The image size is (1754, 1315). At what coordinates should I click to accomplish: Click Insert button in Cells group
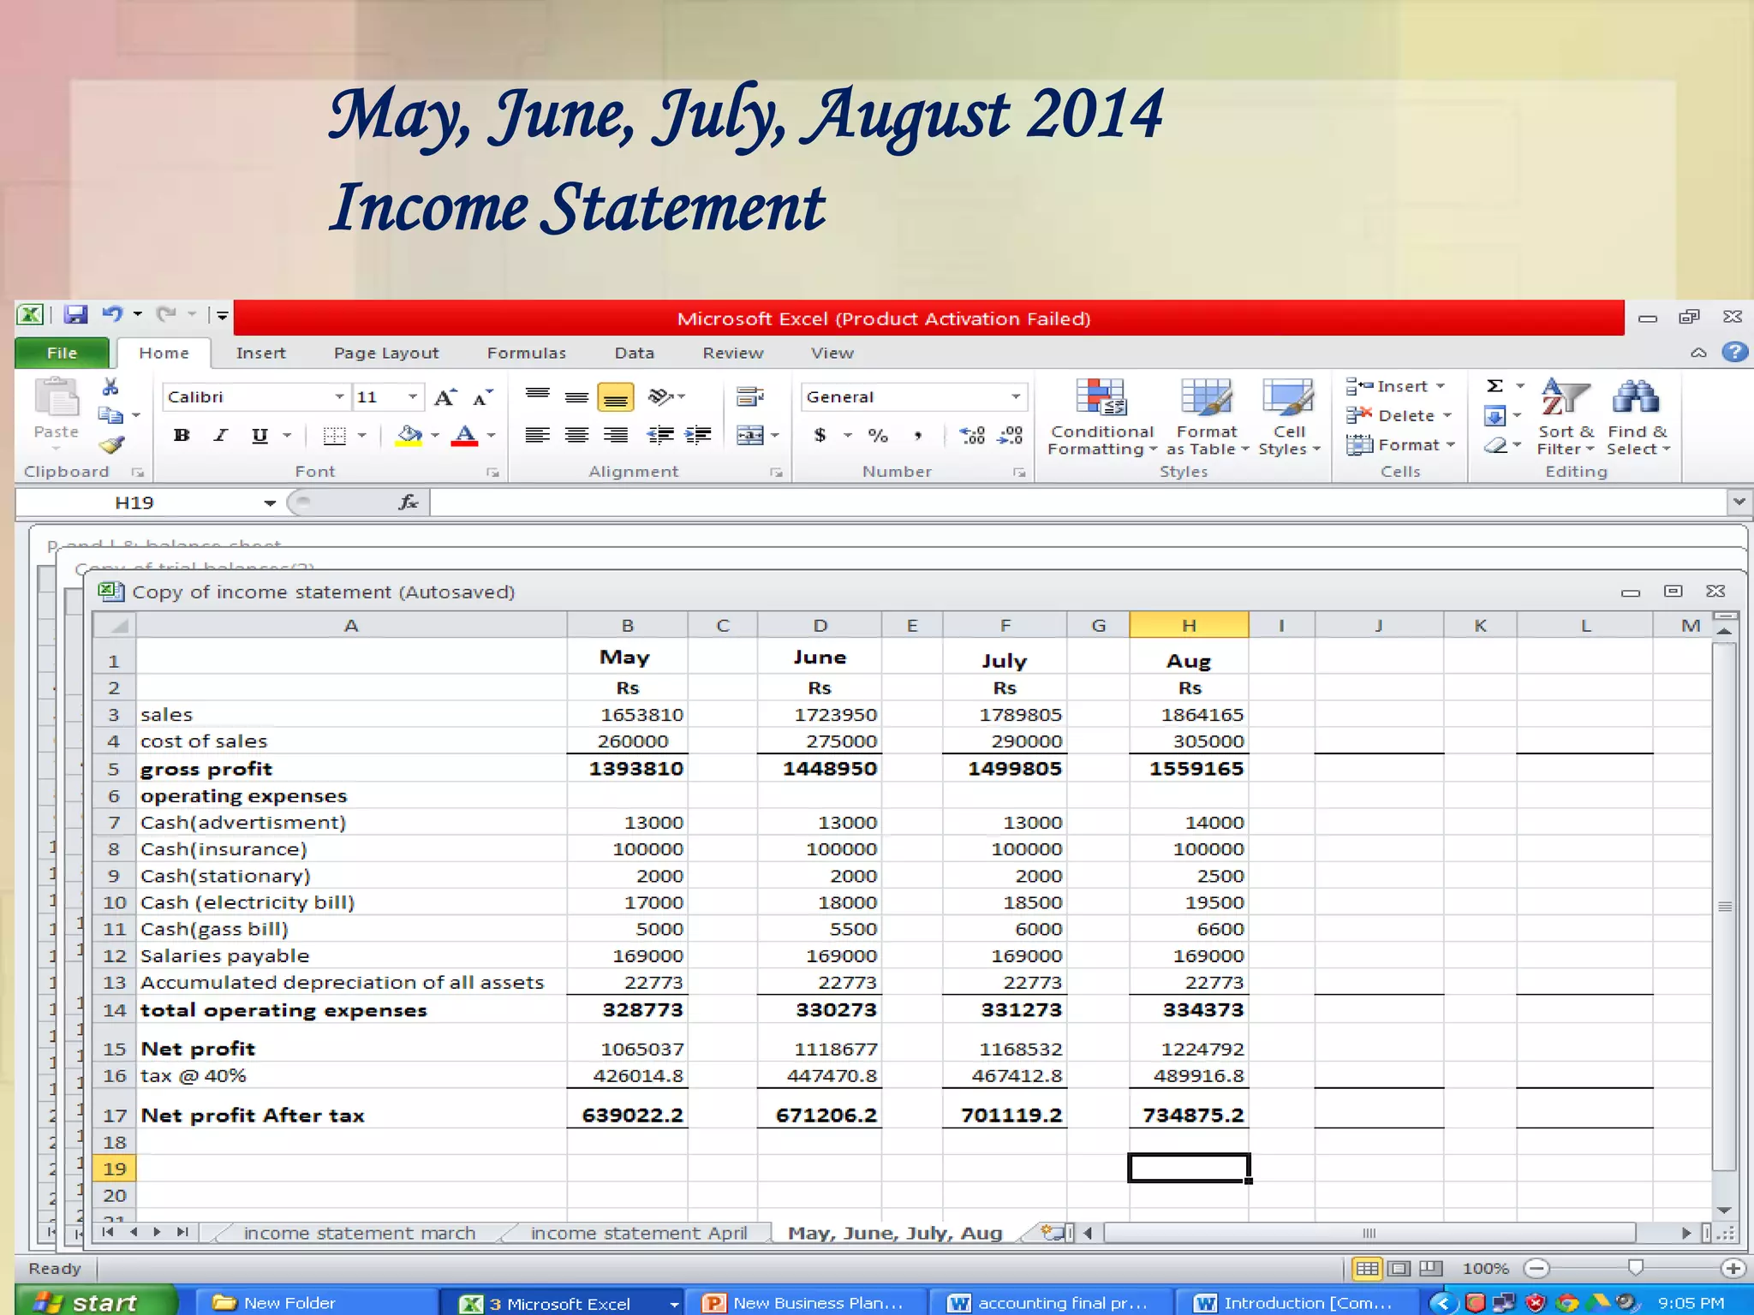[x=1396, y=386]
